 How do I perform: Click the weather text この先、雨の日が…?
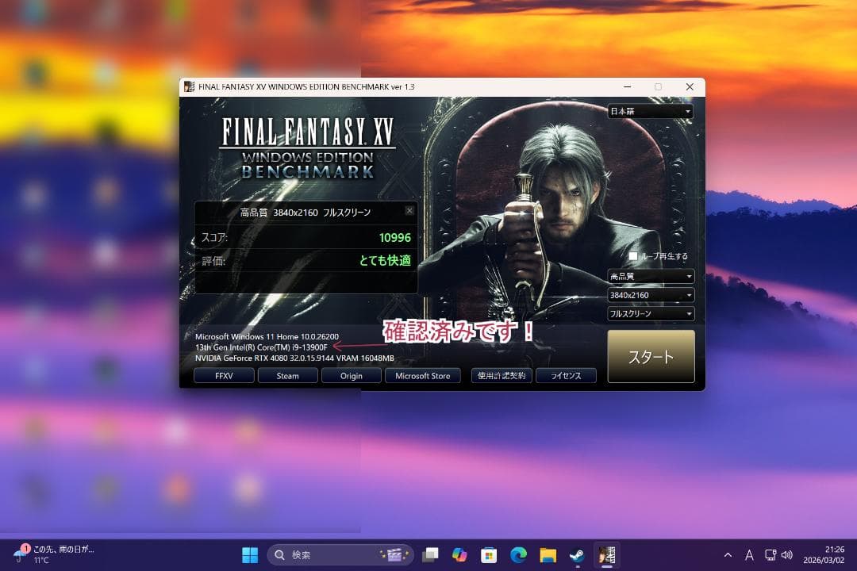pos(64,549)
